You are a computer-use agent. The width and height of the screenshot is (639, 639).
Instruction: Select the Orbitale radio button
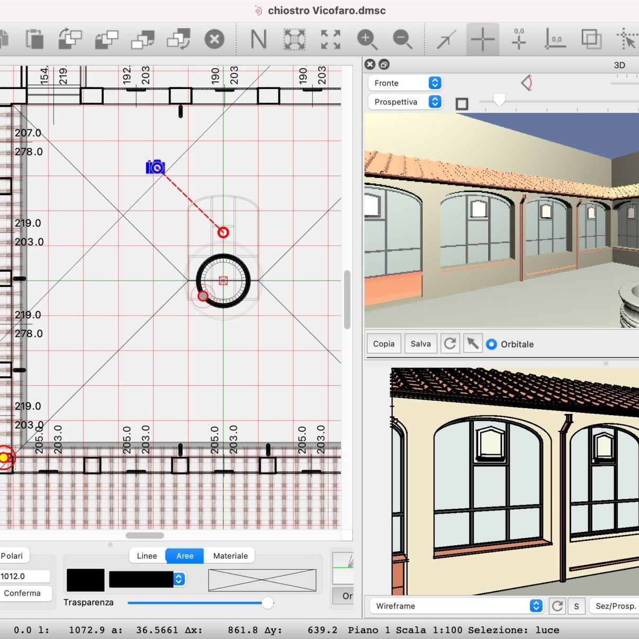click(491, 344)
